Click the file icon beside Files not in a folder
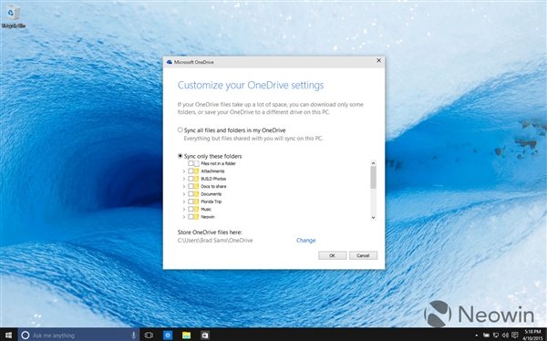547x341 pixels. tap(197, 163)
